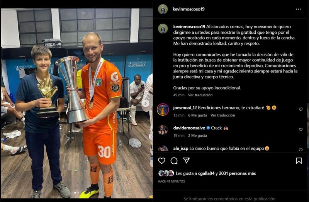
Task: Save post with bookmark icon
Action: click(x=299, y=161)
